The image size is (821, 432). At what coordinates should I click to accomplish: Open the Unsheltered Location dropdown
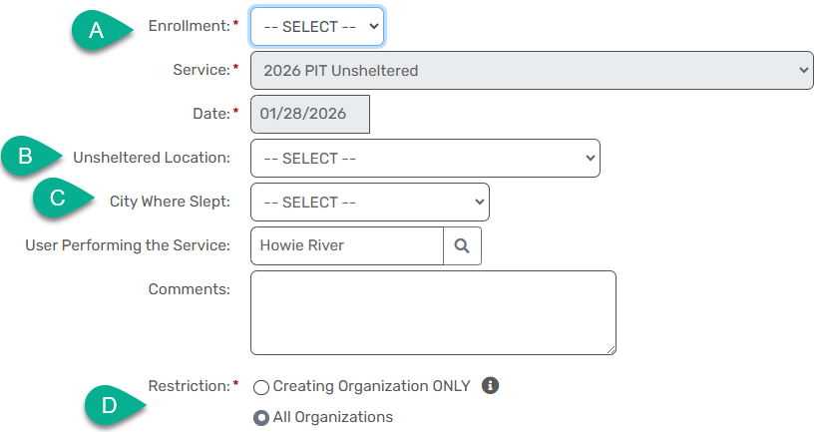click(x=425, y=158)
